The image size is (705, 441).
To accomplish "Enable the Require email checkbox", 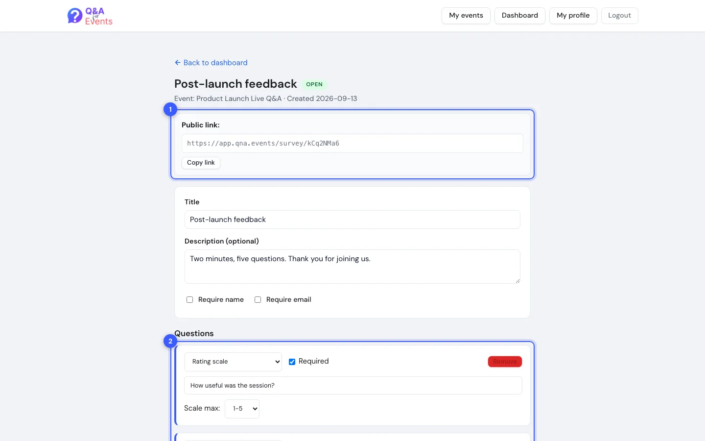I will click(x=258, y=299).
